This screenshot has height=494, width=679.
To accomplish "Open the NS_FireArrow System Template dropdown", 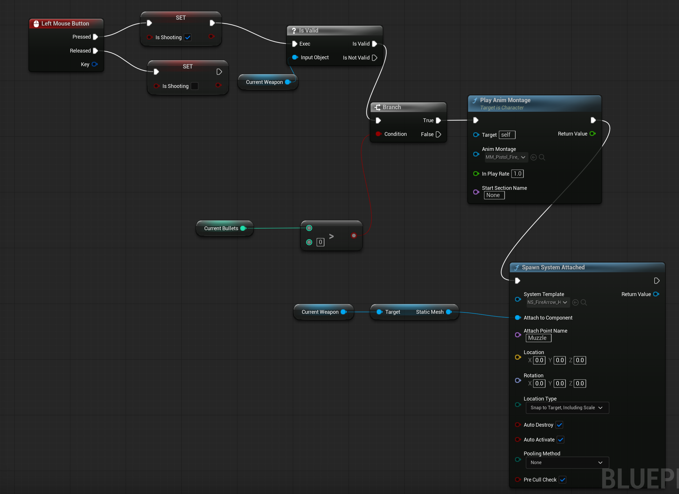I will point(548,302).
